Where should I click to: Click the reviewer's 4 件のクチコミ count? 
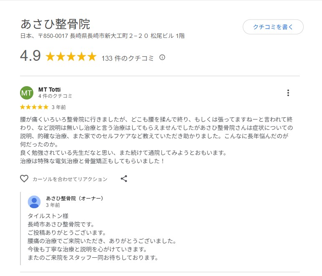click(x=55, y=96)
